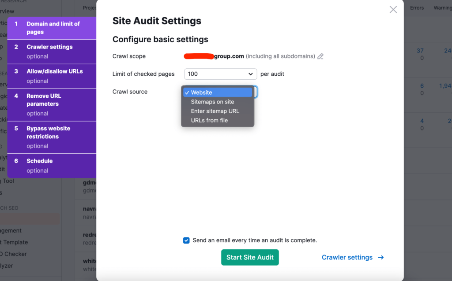Edit crawl scope with pencil icon

coord(320,56)
